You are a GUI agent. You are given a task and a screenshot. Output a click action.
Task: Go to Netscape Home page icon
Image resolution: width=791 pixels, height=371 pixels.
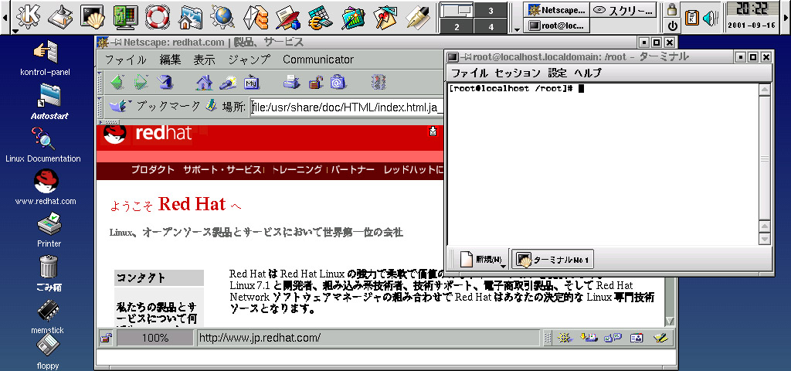(204, 81)
